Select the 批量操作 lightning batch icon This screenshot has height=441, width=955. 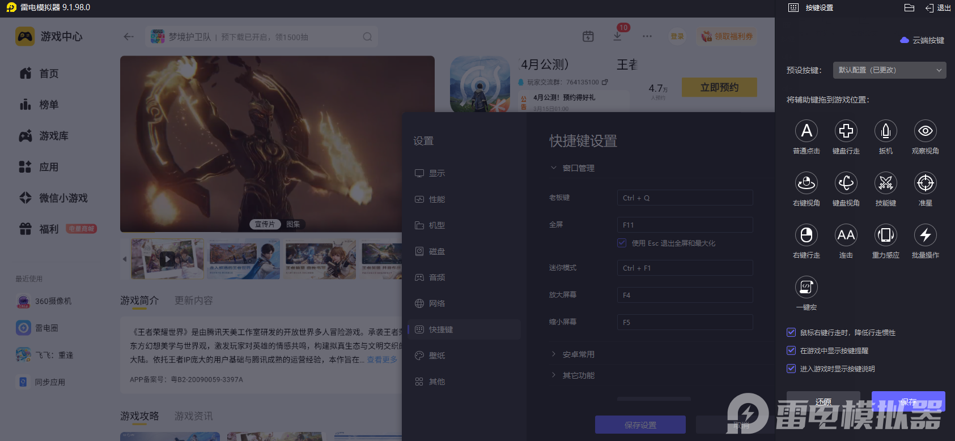(926, 235)
